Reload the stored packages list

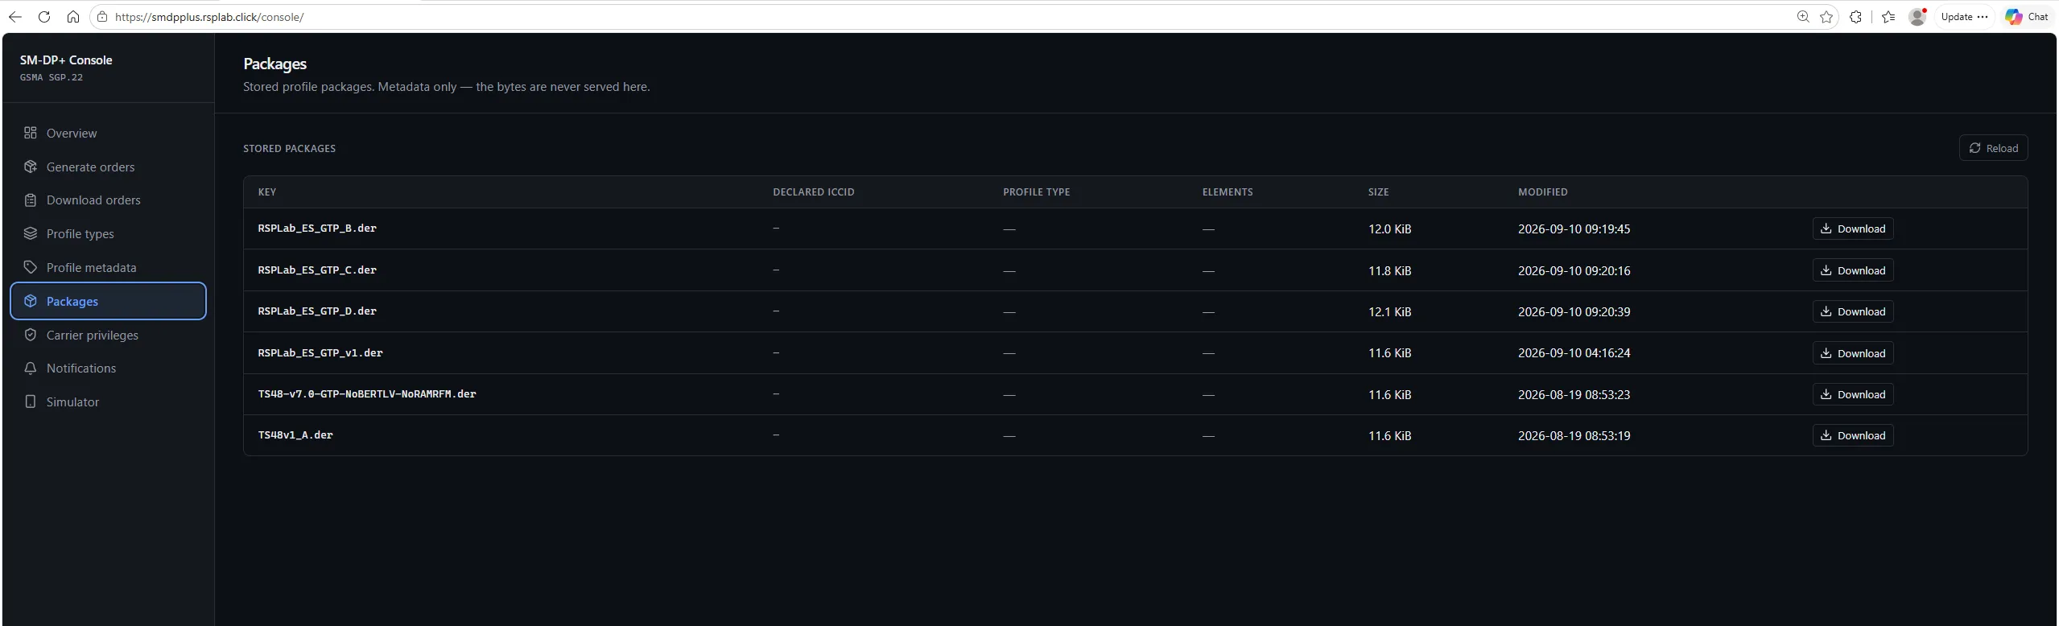1993,148
